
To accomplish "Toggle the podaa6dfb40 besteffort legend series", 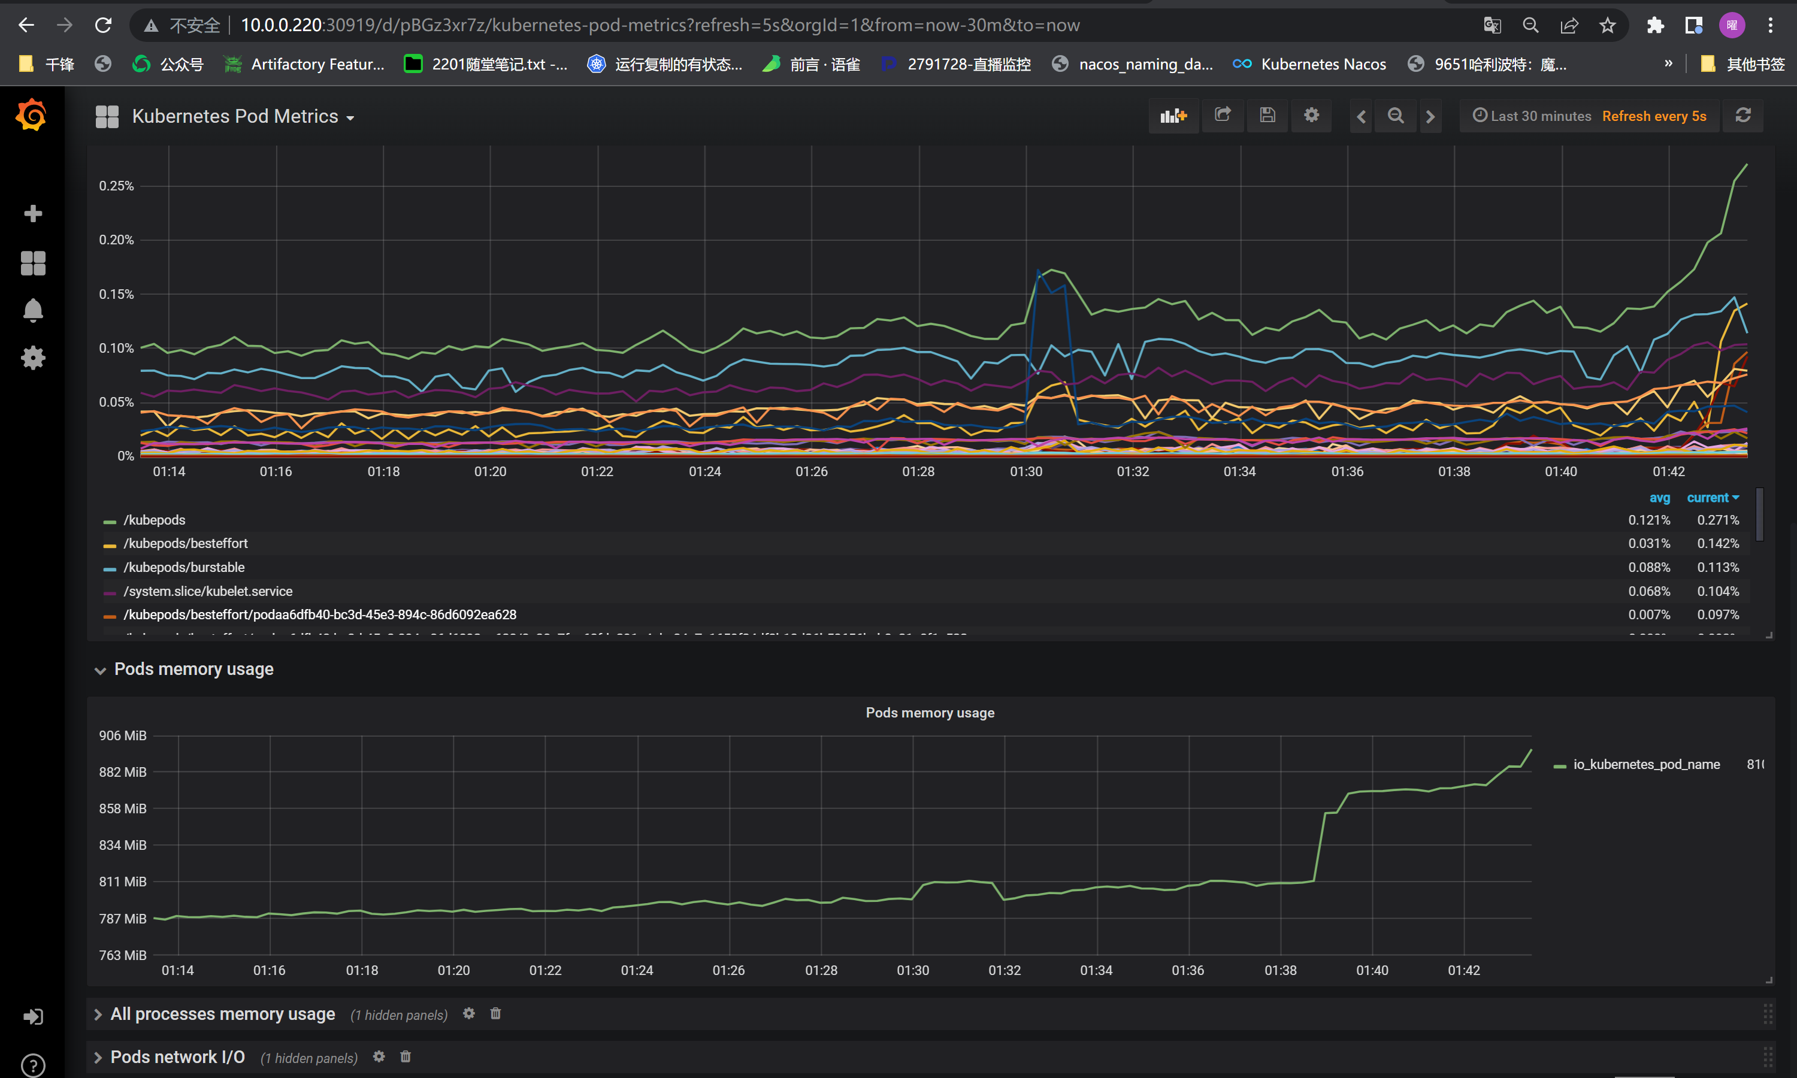I will pos(320,614).
